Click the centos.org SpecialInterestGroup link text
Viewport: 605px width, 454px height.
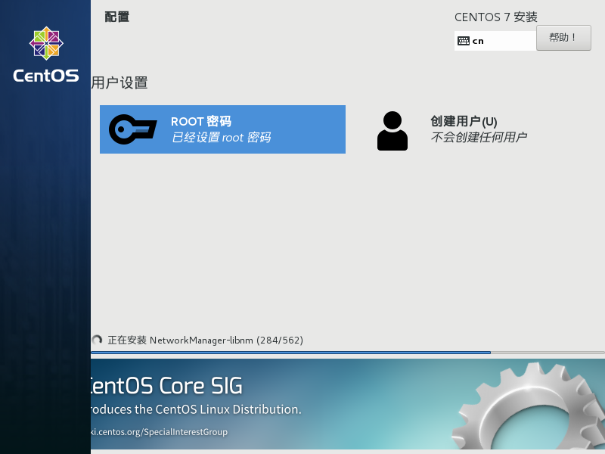coord(159,432)
